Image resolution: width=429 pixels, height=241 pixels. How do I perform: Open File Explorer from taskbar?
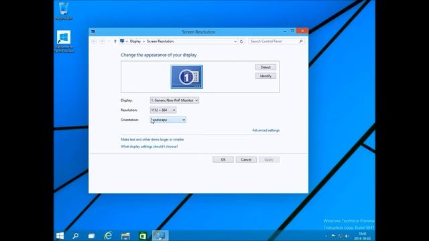(125, 236)
